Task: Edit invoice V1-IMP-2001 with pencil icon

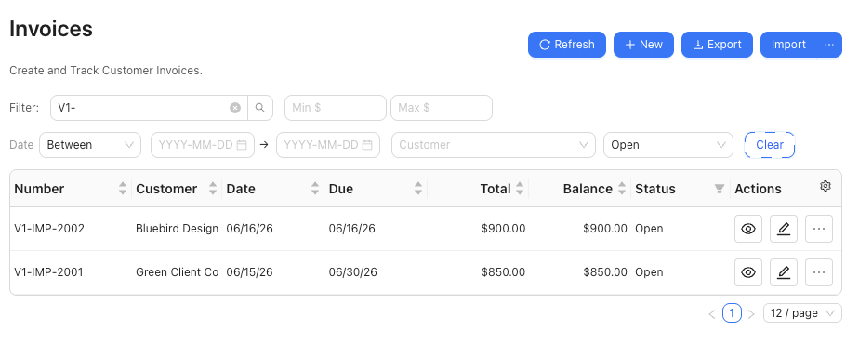Action: [x=784, y=272]
